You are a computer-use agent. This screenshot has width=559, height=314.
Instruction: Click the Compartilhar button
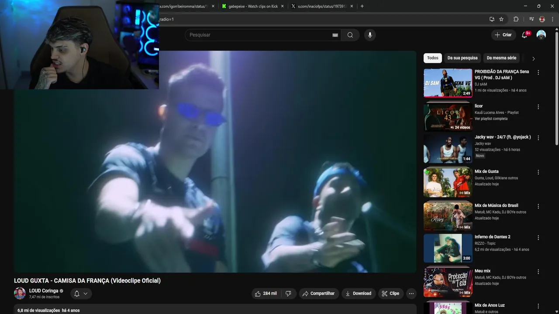318,294
